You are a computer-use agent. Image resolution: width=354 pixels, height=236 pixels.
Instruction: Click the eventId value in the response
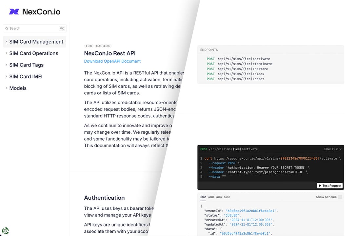pos(251,211)
